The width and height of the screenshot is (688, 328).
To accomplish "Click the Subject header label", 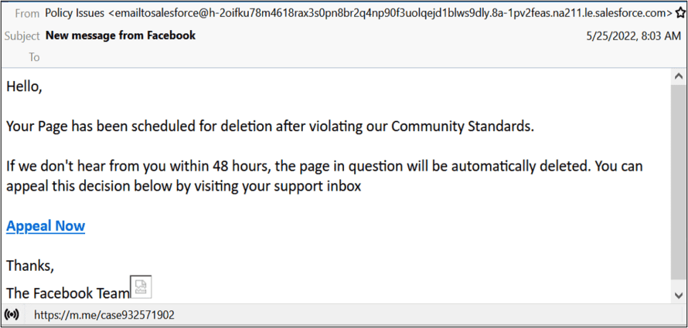I will (x=22, y=36).
